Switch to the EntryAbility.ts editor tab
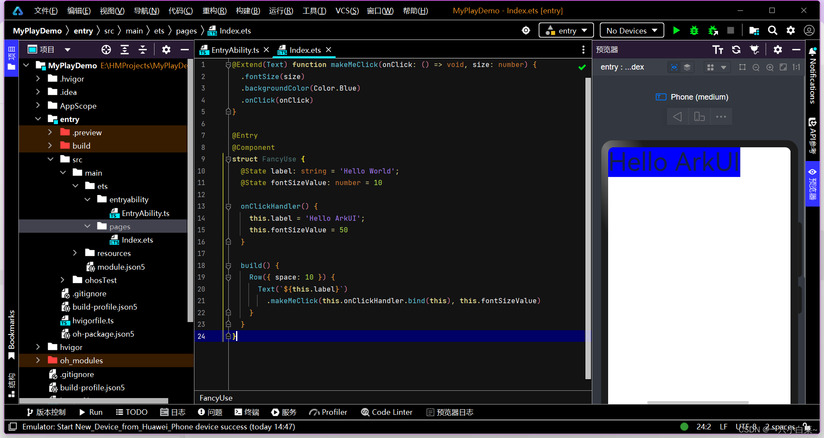This screenshot has height=438, width=824. pos(235,50)
